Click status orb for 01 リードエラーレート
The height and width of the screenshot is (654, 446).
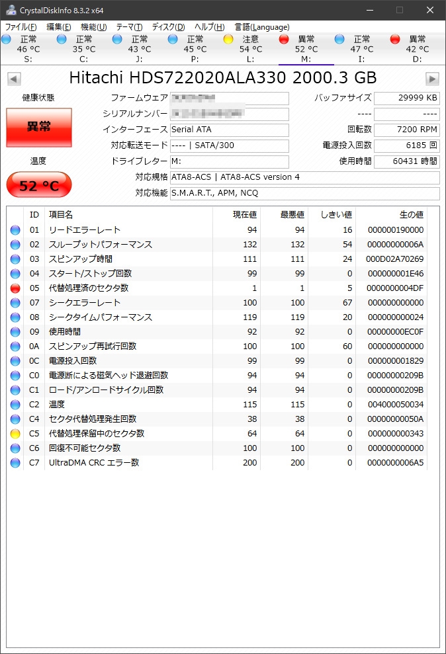click(15, 230)
